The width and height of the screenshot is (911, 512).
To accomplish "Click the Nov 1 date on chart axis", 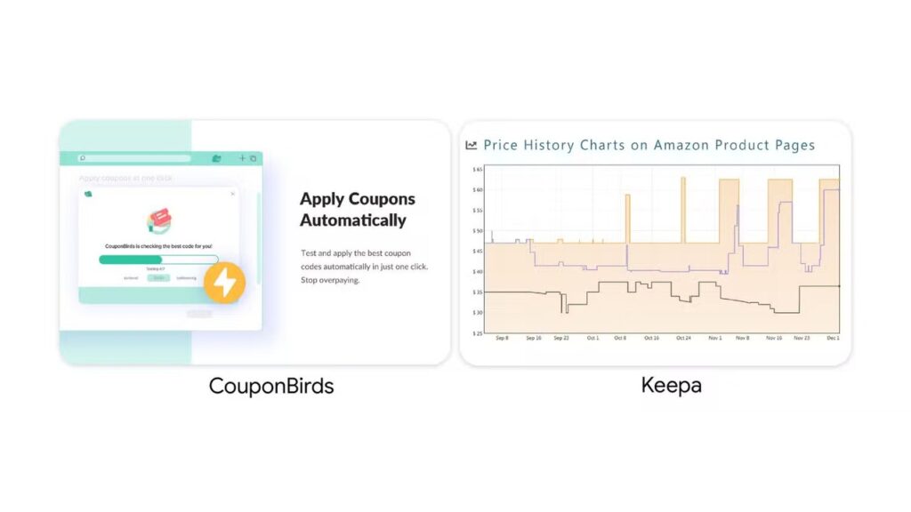I will [x=714, y=338].
